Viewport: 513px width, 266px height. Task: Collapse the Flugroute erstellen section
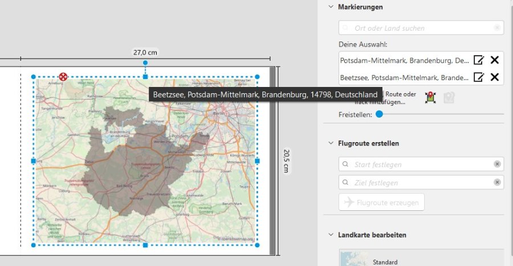[331, 143]
